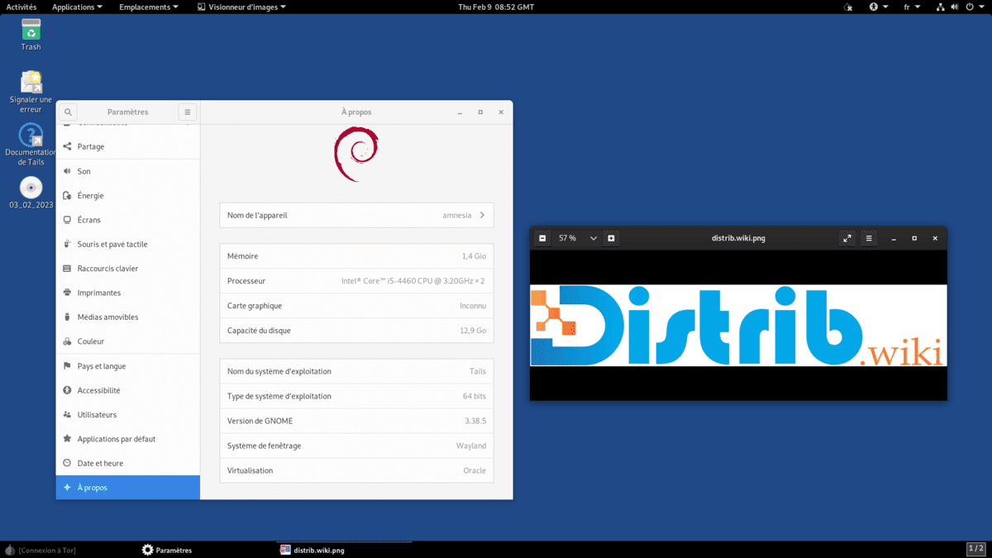
Task: Open the 57 % zoom dropdown
Action: pos(593,238)
